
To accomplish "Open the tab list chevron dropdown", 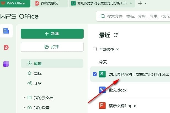I will coord(146,3).
